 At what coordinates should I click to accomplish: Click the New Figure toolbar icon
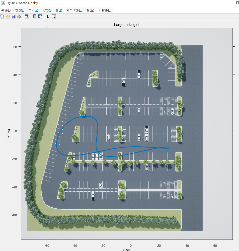pyautogui.click(x=2, y=16)
